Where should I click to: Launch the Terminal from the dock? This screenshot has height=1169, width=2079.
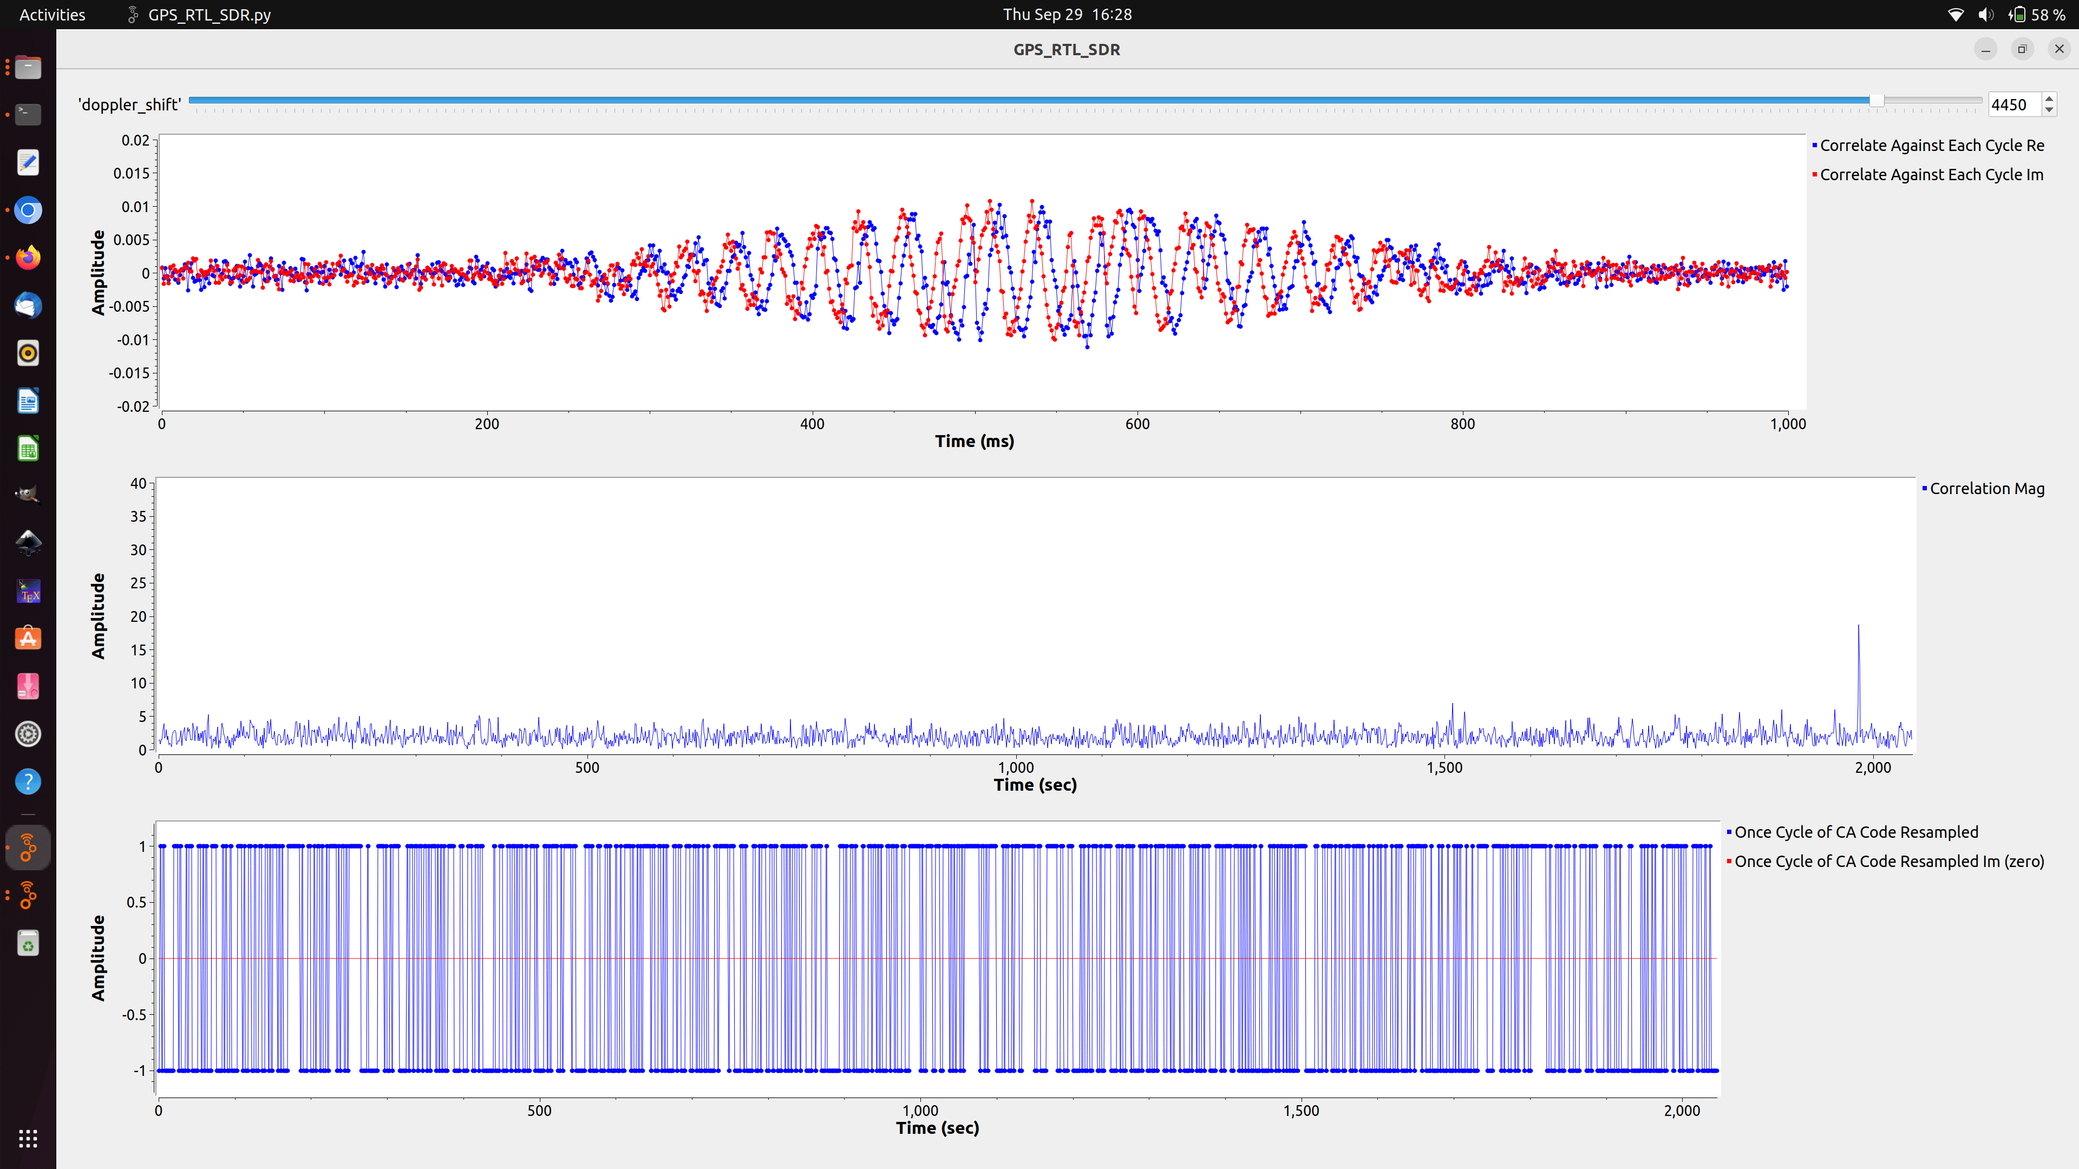[28, 115]
